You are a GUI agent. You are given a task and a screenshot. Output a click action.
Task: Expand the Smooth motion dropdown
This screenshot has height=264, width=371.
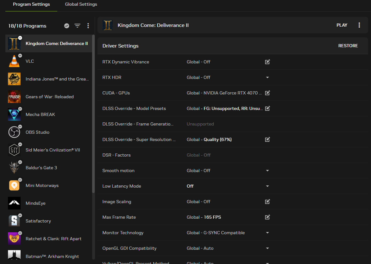tap(267, 171)
